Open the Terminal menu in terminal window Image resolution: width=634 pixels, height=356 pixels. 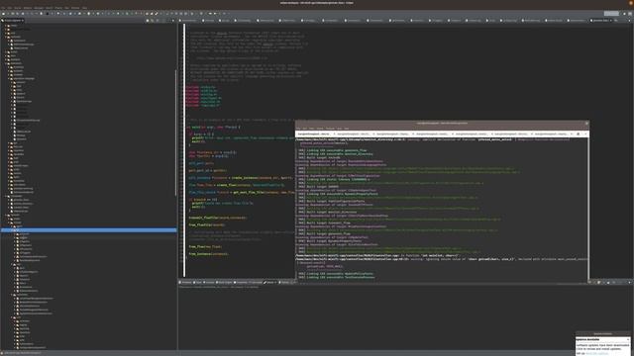coord(330,129)
